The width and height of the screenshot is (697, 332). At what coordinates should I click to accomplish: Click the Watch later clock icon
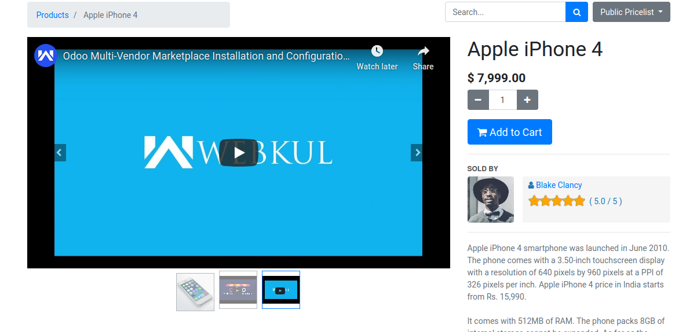pos(377,51)
